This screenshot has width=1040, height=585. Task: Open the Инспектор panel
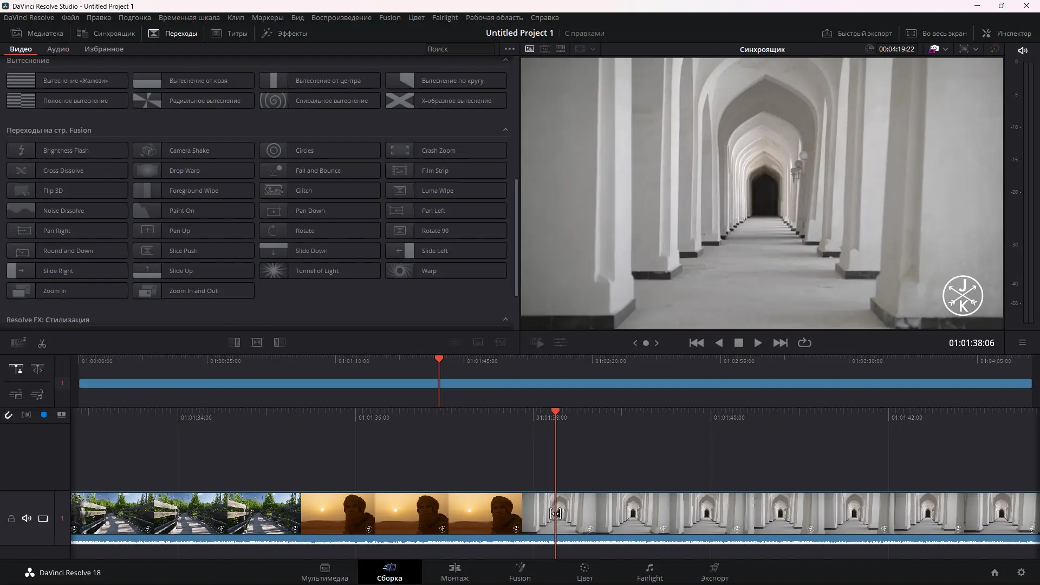[x=1006, y=33]
